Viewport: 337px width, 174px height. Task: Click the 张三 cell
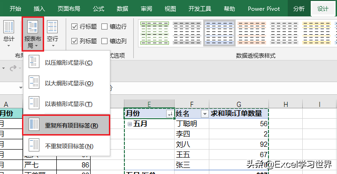(x=191, y=165)
